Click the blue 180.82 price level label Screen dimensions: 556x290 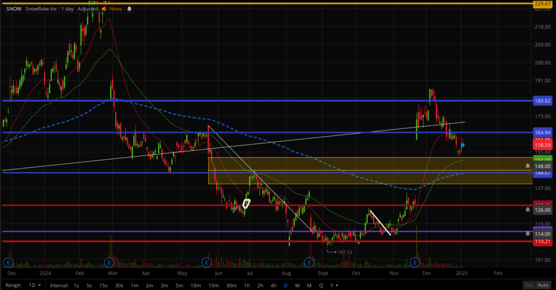tap(542, 101)
